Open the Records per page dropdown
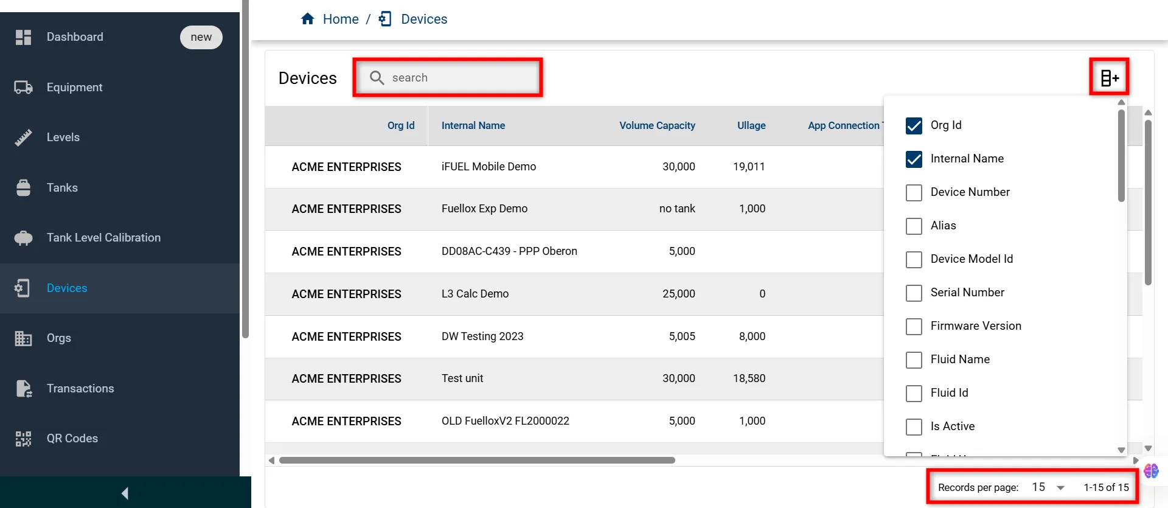Image resolution: width=1168 pixels, height=508 pixels. pyautogui.click(x=1048, y=487)
